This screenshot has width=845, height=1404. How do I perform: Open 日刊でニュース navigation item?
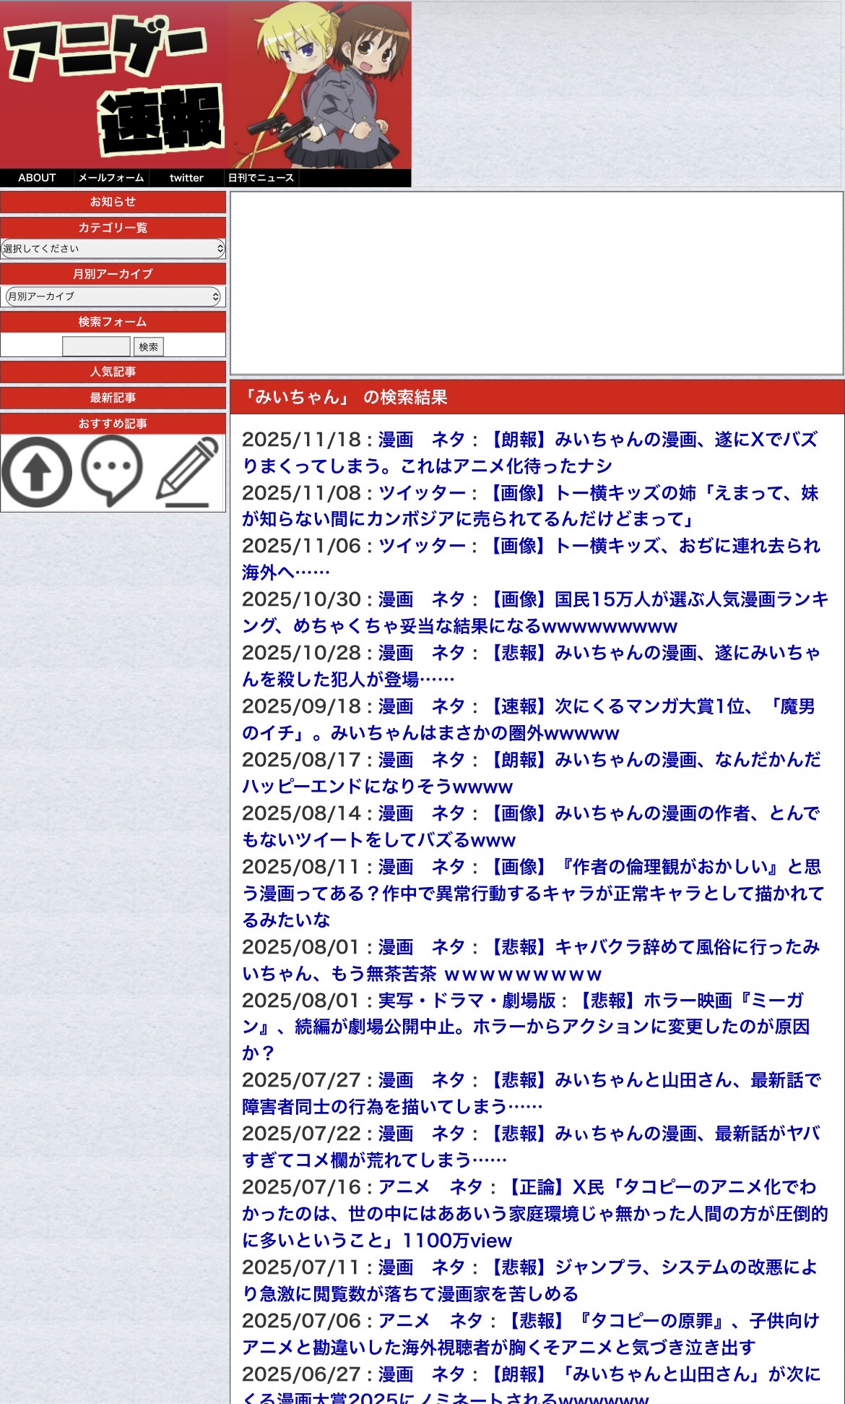tap(261, 178)
